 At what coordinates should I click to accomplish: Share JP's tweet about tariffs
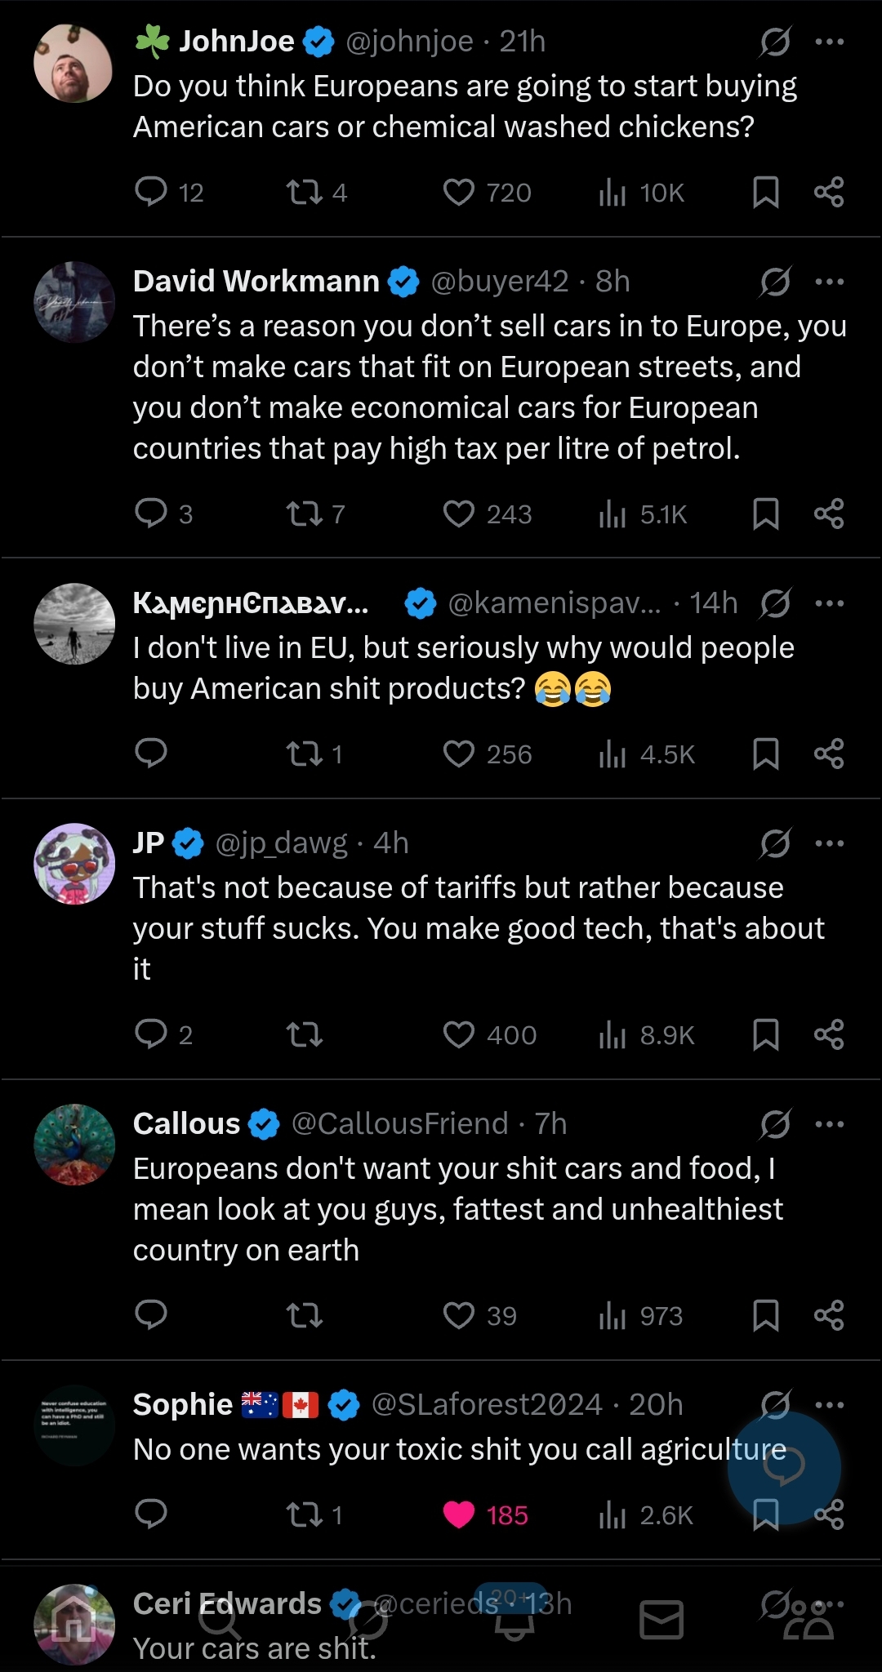tap(829, 1034)
